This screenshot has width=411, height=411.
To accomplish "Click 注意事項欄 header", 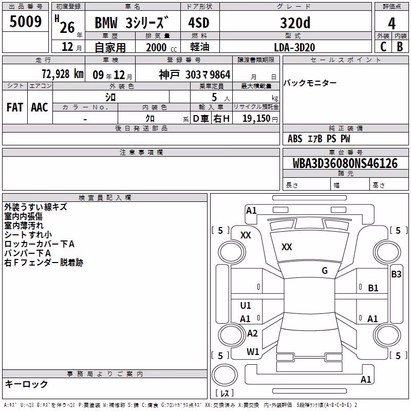I will coord(141,152).
